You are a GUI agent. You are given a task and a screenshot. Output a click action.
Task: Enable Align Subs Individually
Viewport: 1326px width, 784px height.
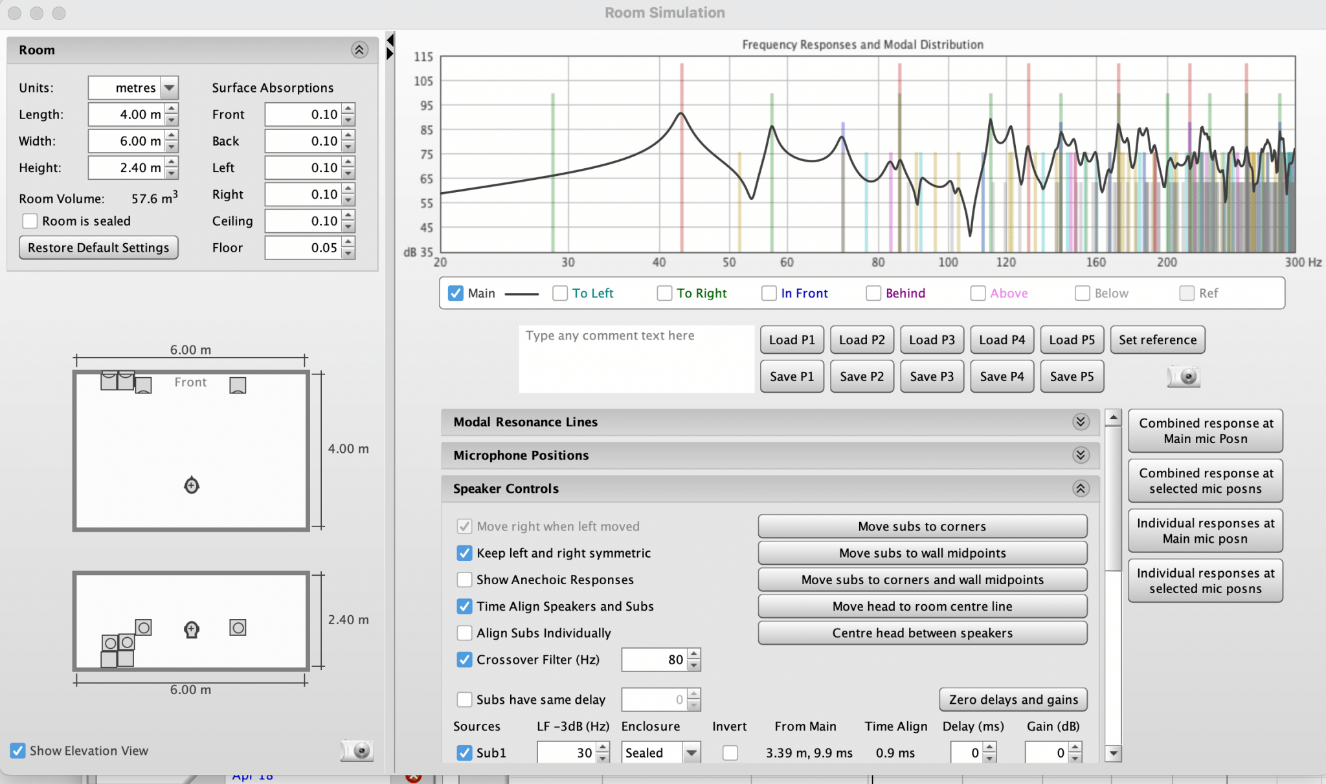464,633
